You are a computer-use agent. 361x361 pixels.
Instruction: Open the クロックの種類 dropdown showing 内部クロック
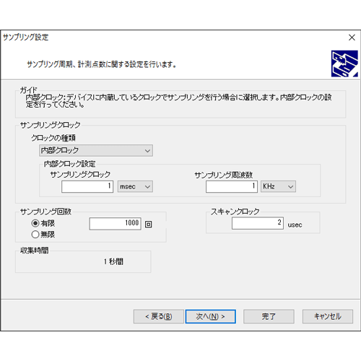pyautogui.click(x=96, y=150)
